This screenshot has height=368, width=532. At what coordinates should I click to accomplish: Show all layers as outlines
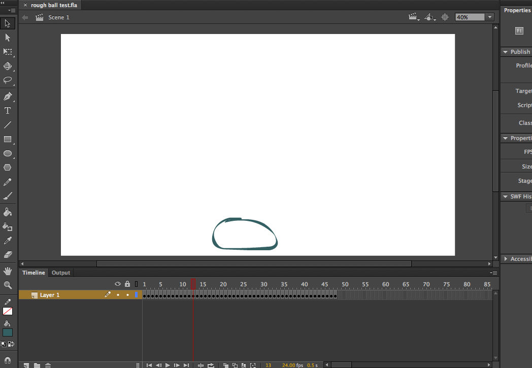[135, 283]
